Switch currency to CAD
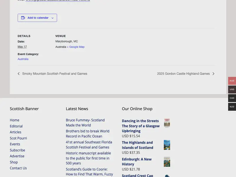This screenshot has width=236, height=177. pos(232,98)
